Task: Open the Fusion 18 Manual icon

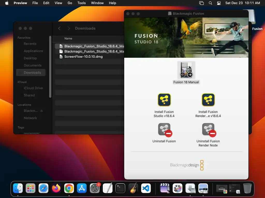Action: point(186,70)
